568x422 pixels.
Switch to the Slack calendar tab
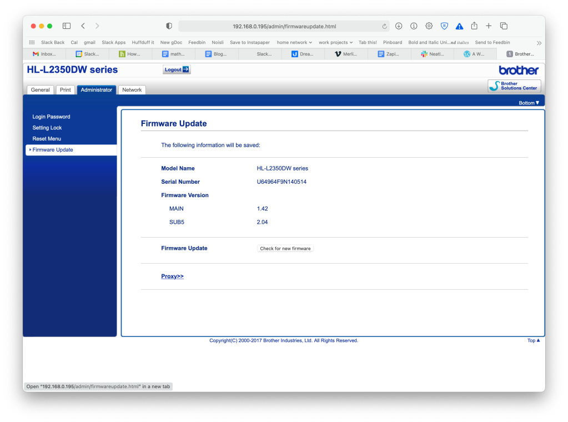pos(87,54)
